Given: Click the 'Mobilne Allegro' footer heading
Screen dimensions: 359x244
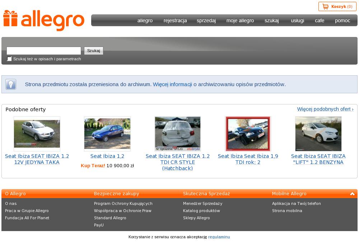Looking at the screenshot, I should coord(289,194).
